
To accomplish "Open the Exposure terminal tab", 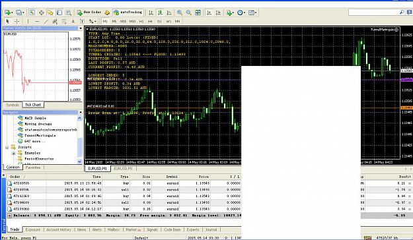I will click(33, 229).
